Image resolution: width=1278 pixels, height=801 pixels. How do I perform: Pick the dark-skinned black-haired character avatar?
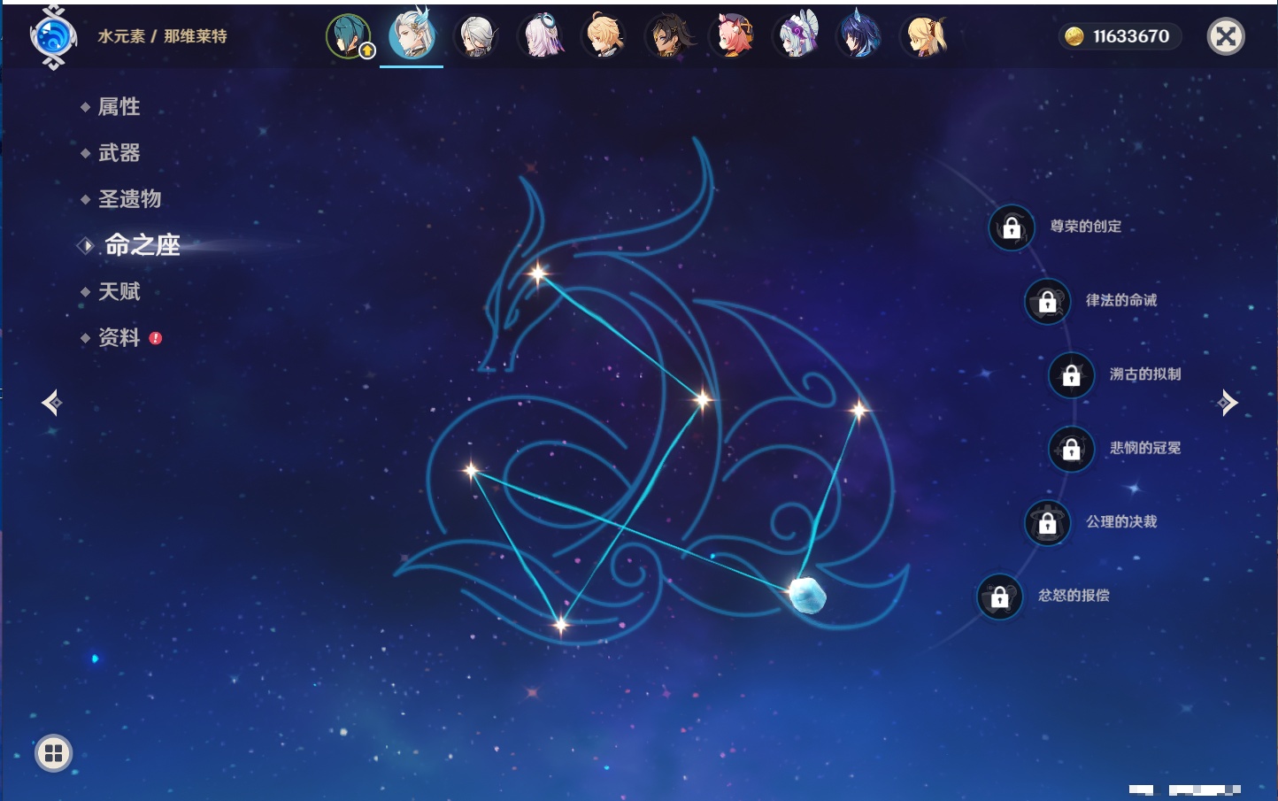(669, 37)
